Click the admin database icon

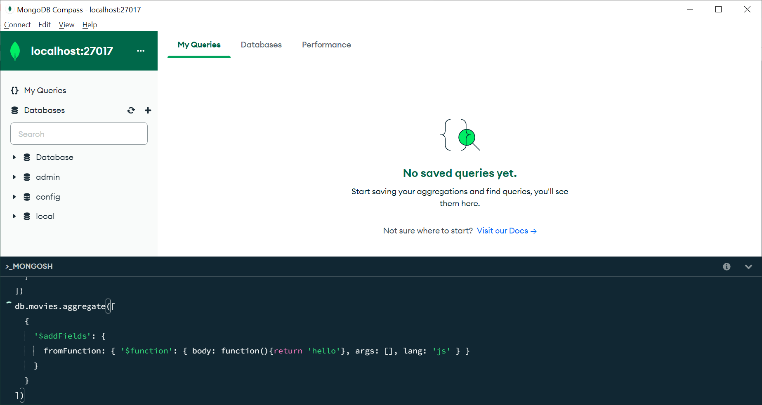point(27,177)
